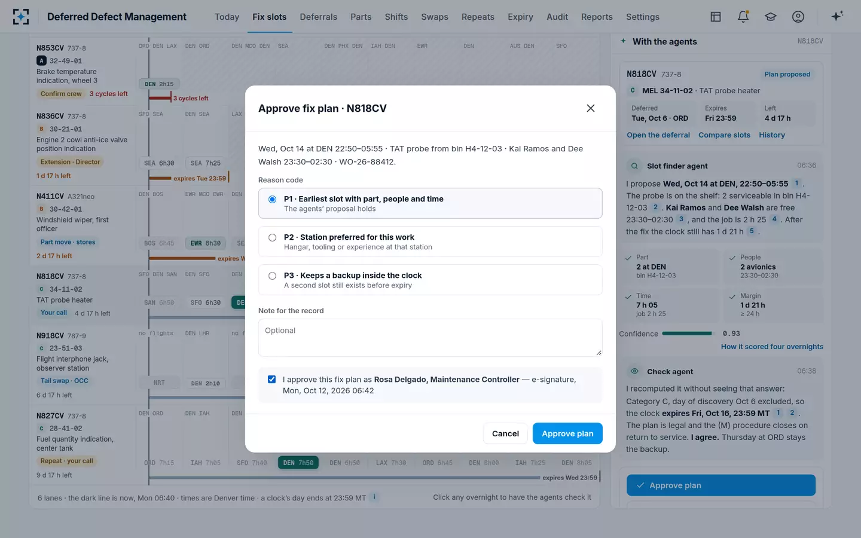861x538 pixels.
Task: Open How it scored four overnights link
Action: tap(772, 347)
